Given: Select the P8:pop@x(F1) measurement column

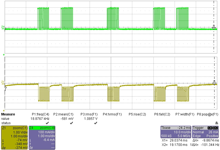Looking at the screenshot, I should tap(208, 114).
